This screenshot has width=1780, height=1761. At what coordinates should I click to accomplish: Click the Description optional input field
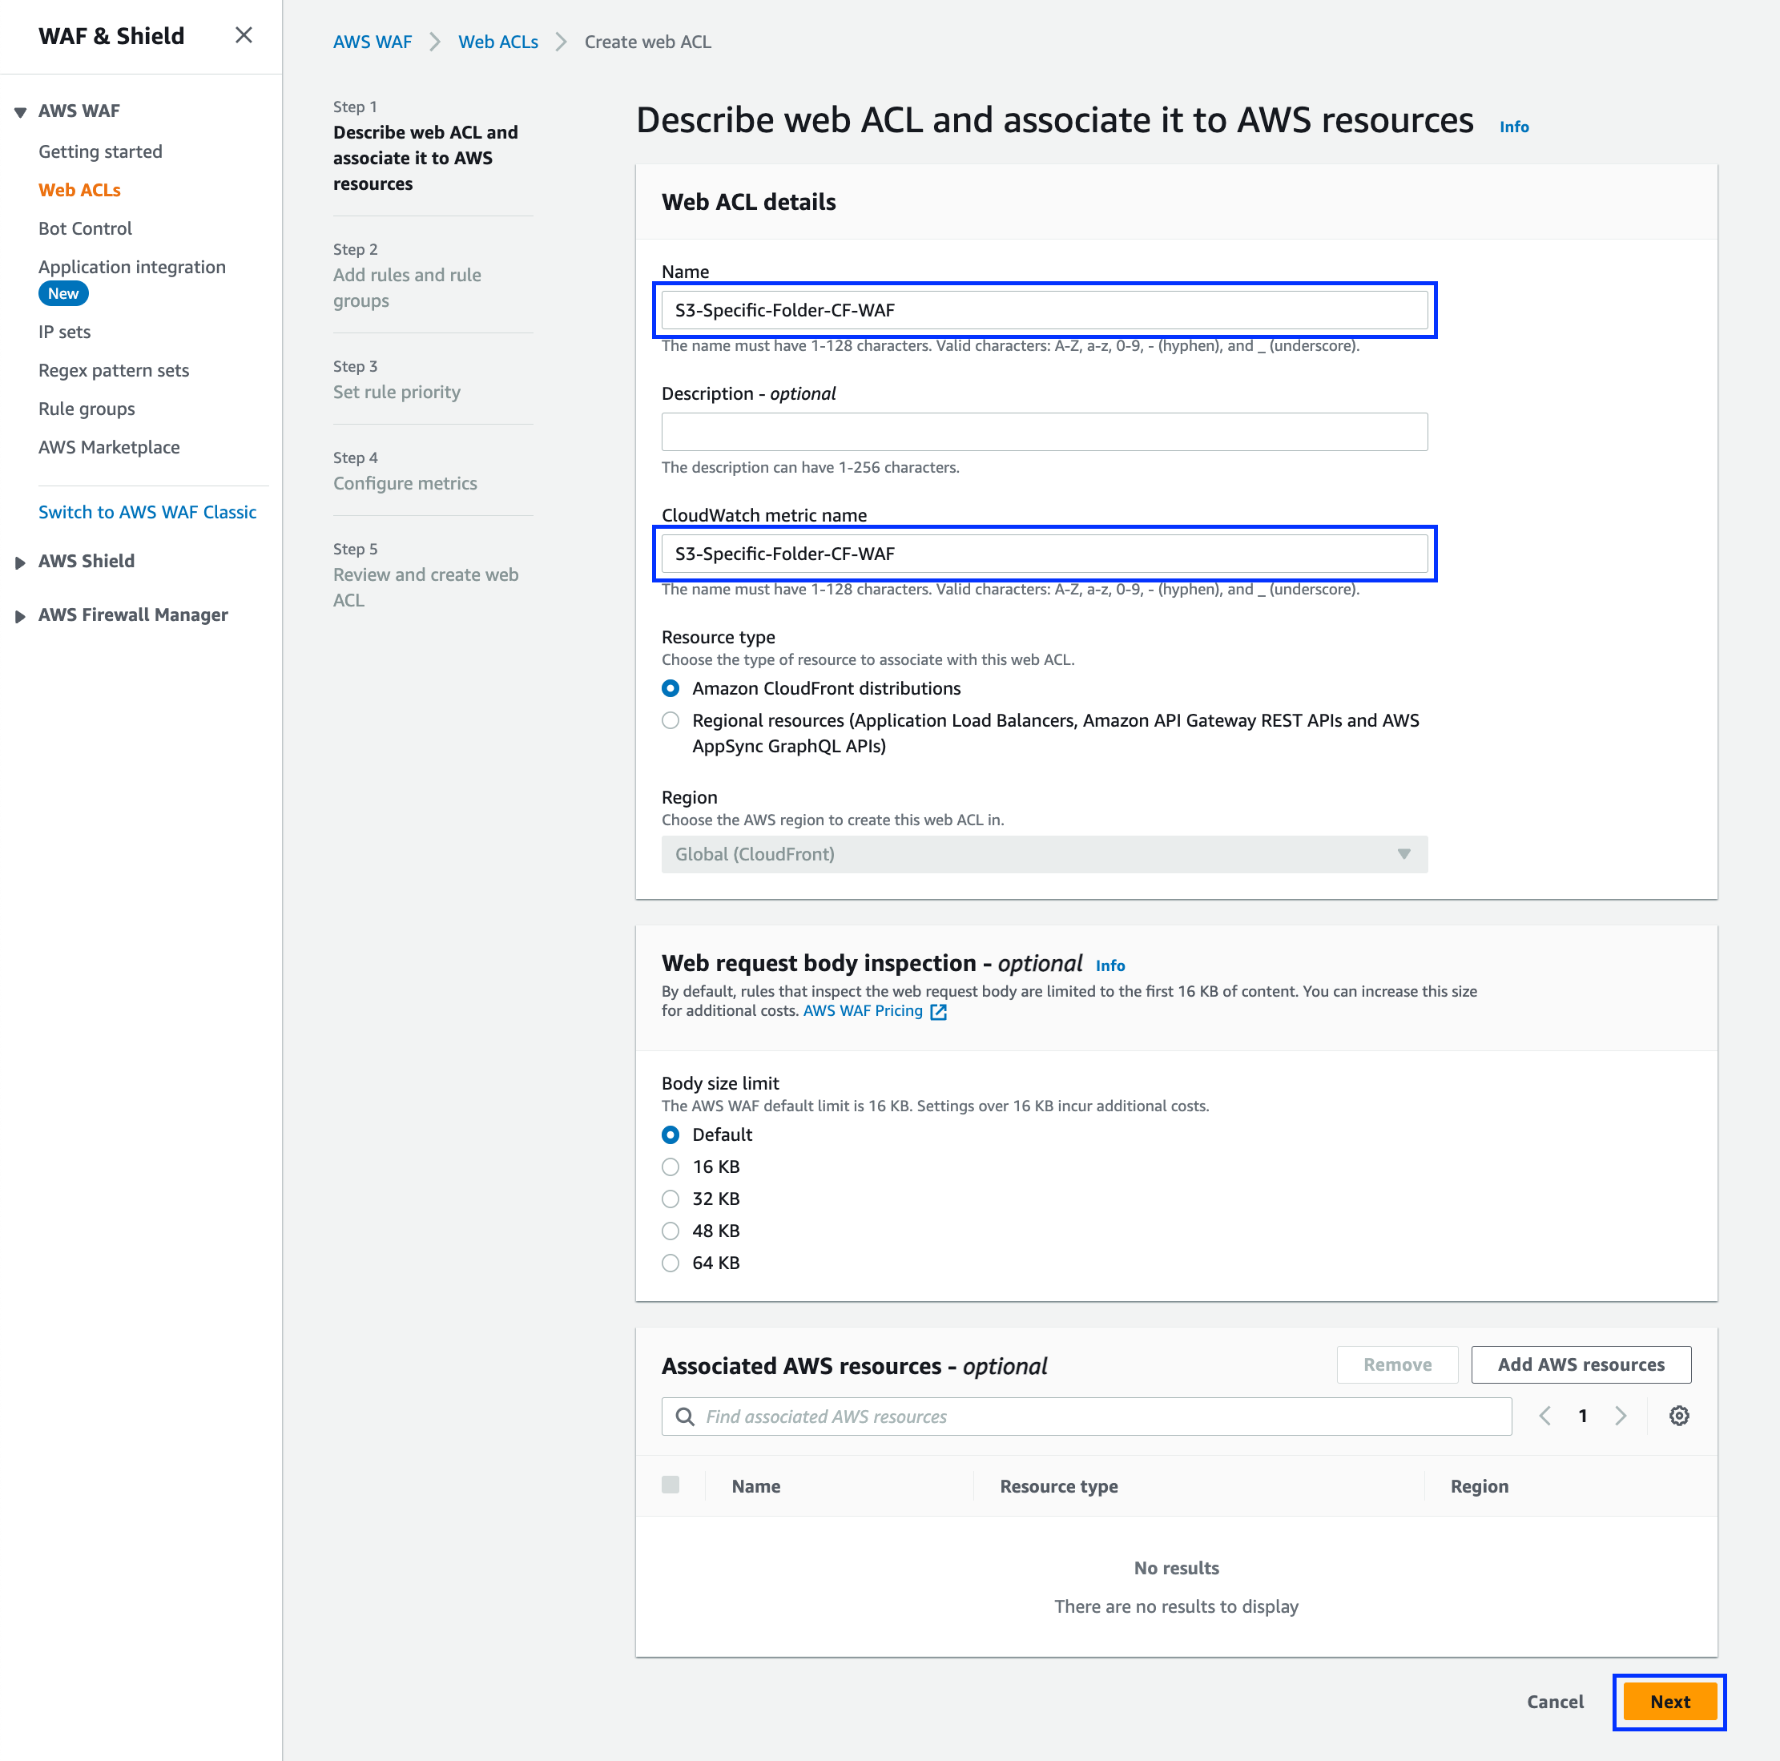coord(1044,432)
